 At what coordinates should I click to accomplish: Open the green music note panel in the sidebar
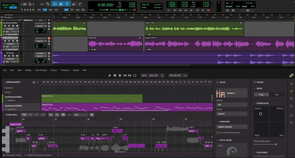291,91
